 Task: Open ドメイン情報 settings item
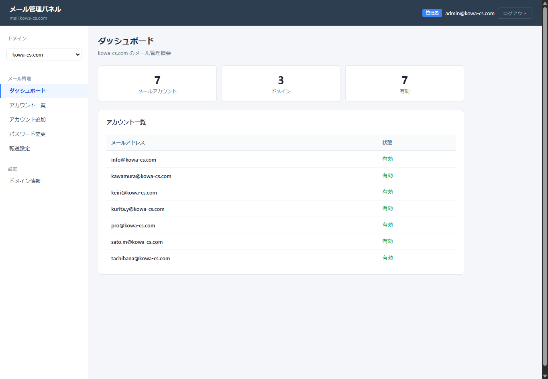(x=25, y=181)
